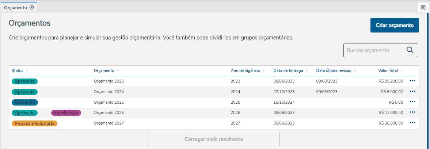Open actions menu for Orçamento 2023
Screen dimensions: 430x149
click(x=412, y=81)
